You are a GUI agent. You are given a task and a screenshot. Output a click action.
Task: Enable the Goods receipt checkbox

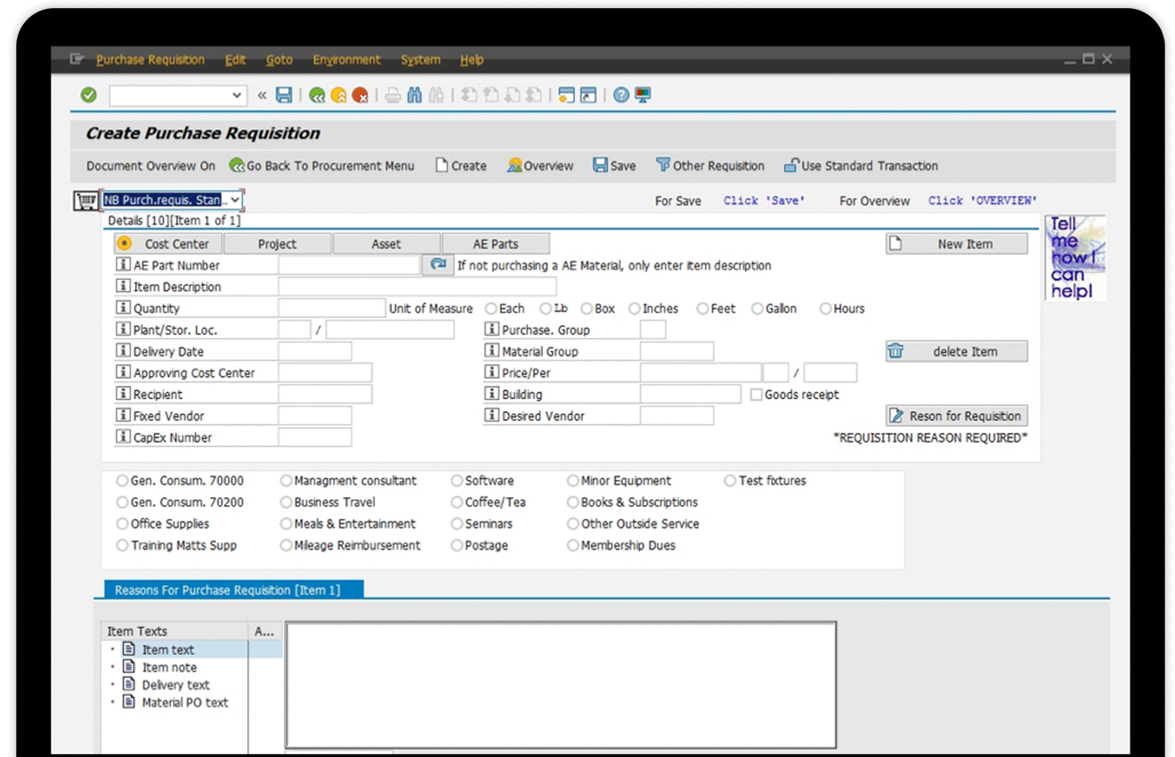coord(757,395)
